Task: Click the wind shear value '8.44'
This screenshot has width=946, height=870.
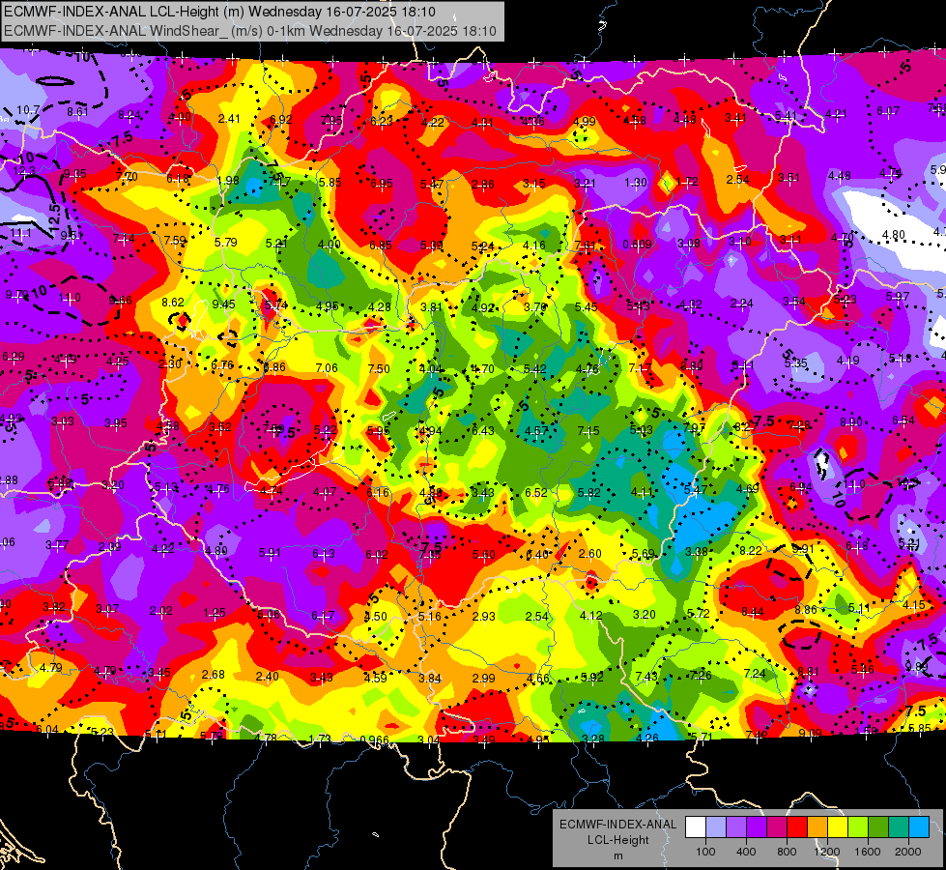Action: coord(753,612)
